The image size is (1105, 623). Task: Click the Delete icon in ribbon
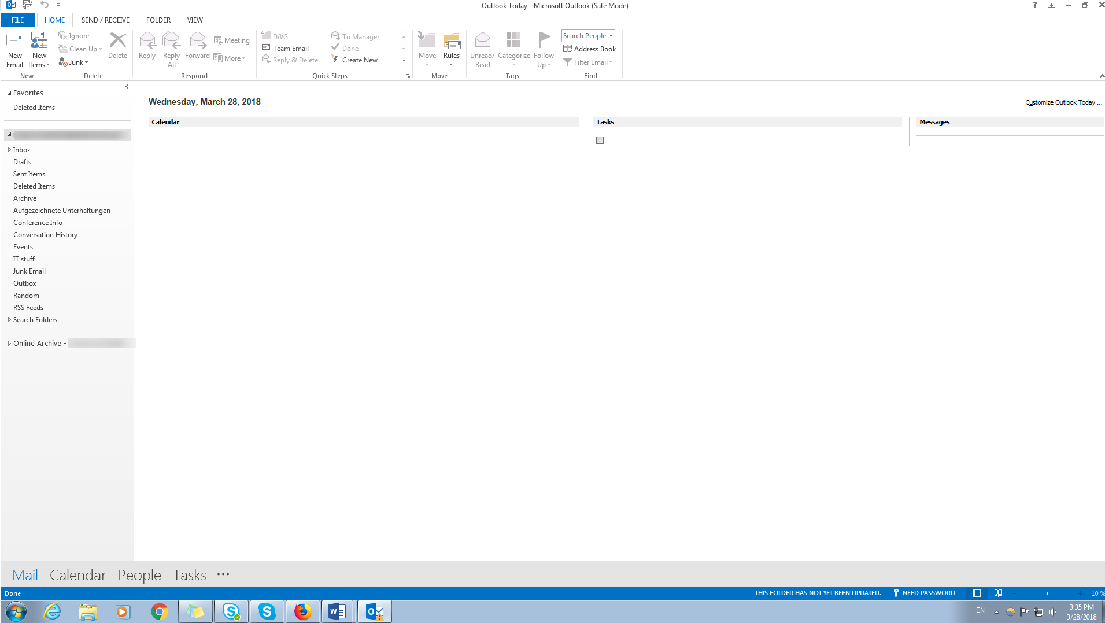[x=117, y=46]
